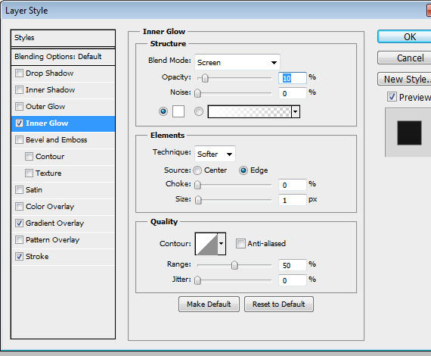Tick the Outer Glow checkbox

[19, 107]
